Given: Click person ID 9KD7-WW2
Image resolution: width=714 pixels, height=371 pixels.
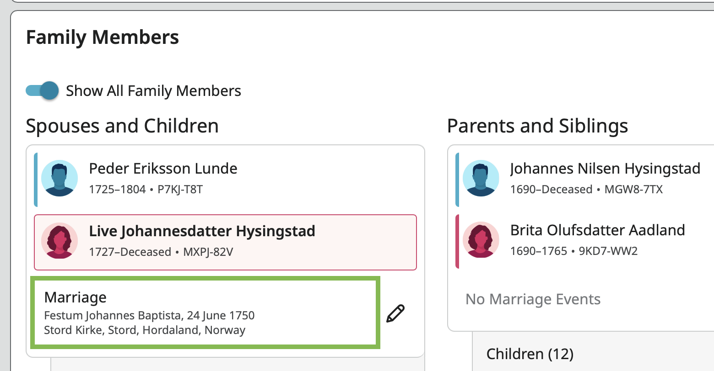Looking at the screenshot, I should 608,251.
